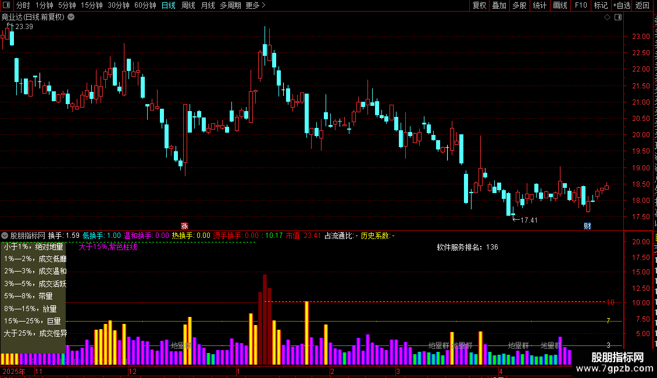Enable 叠加 overlay comparison

click(x=499, y=5)
